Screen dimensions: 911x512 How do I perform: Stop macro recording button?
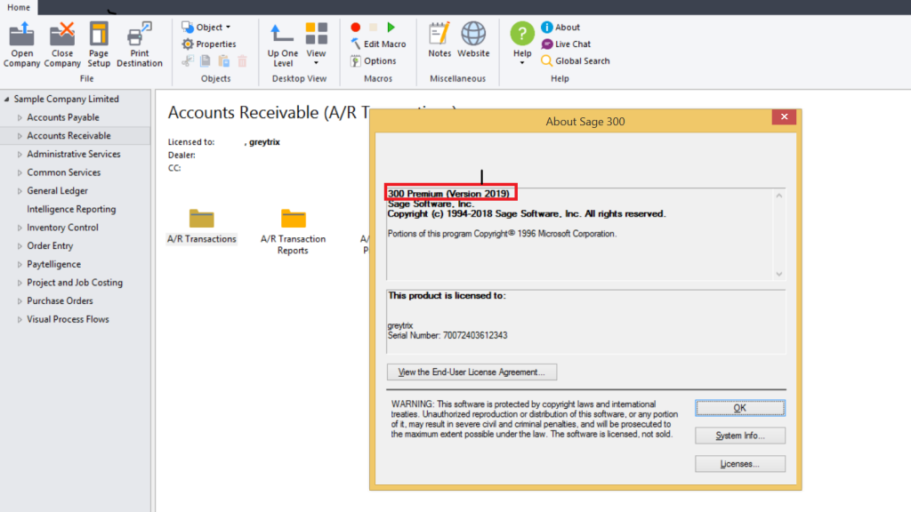[x=373, y=28]
